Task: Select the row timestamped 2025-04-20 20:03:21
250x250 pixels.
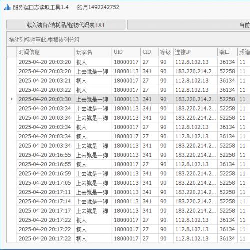Action: pyautogui.click(x=133, y=81)
